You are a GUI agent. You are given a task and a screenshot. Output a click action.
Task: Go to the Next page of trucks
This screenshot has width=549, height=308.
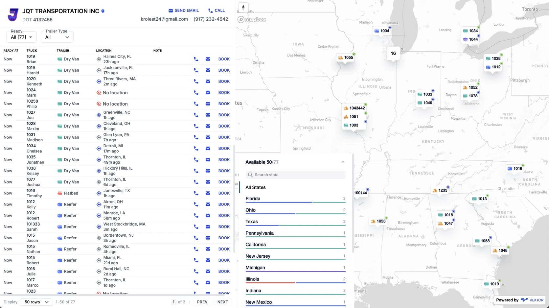(x=223, y=302)
